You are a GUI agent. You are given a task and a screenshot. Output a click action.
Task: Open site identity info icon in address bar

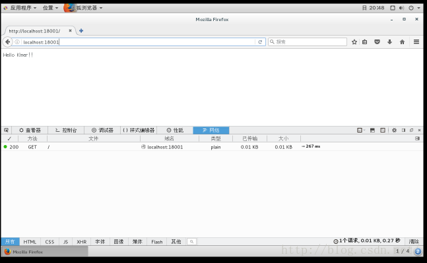[17, 42]
